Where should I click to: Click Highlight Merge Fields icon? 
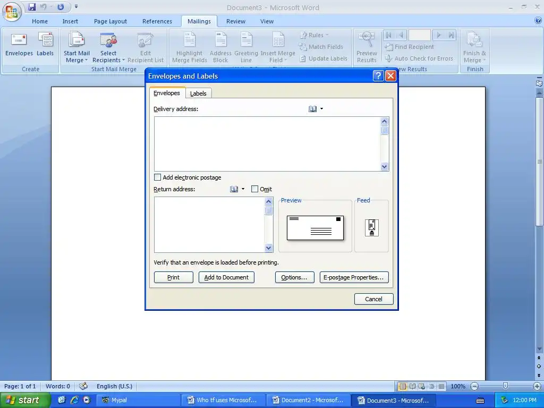[190, 47]
